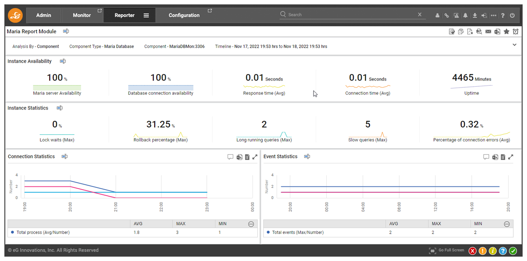Open the more options ellipsis in top bar
This screenshot has width=527, height=261.
pyautogui.click(x=494, y=15)
